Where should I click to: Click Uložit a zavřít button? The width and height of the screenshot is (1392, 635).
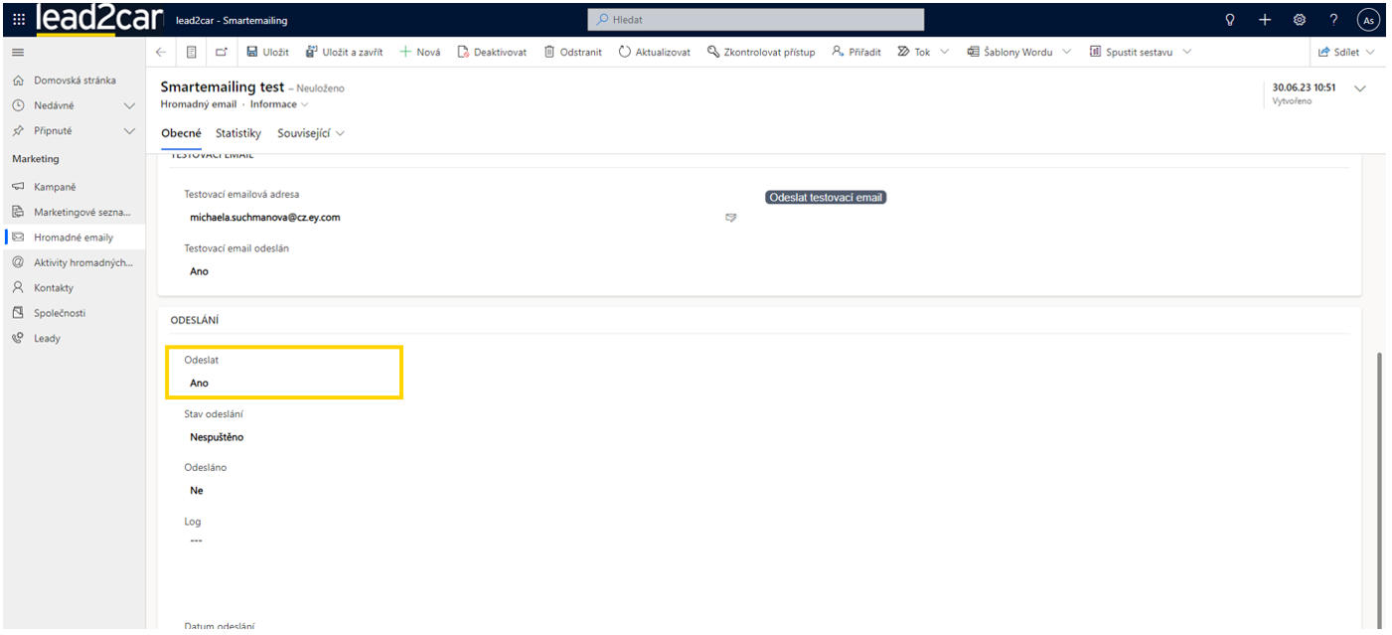point(344,52)
